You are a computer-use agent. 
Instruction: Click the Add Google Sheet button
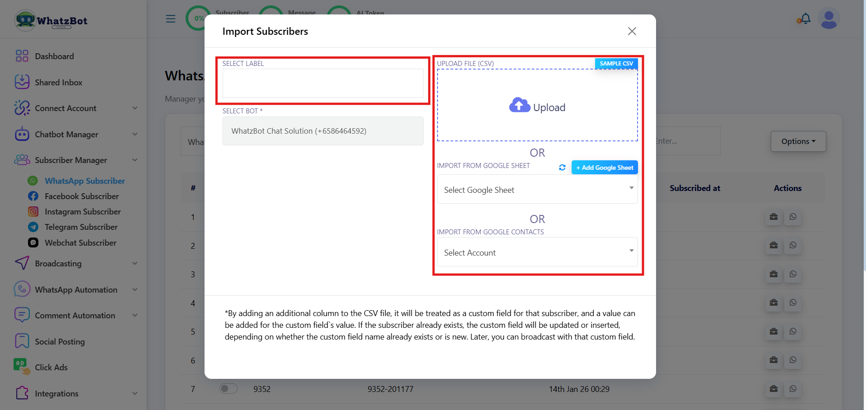[604, 167]
